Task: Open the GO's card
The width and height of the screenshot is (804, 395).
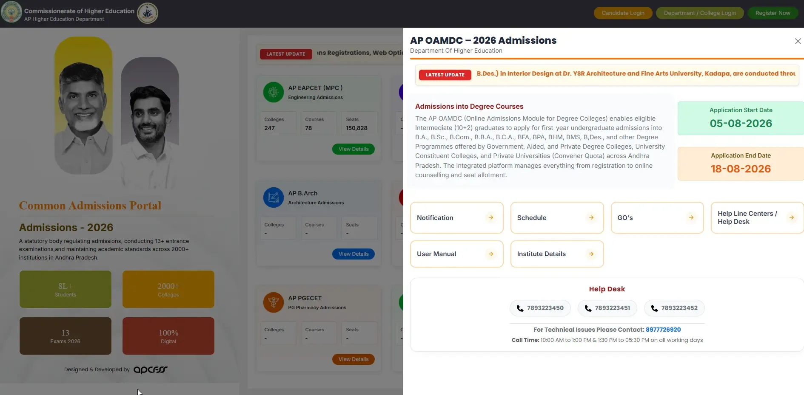Action: (x=657, y=217)
